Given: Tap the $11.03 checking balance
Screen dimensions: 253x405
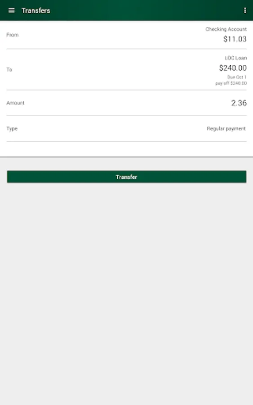Looking at the screenshot, I should [235, 39].
